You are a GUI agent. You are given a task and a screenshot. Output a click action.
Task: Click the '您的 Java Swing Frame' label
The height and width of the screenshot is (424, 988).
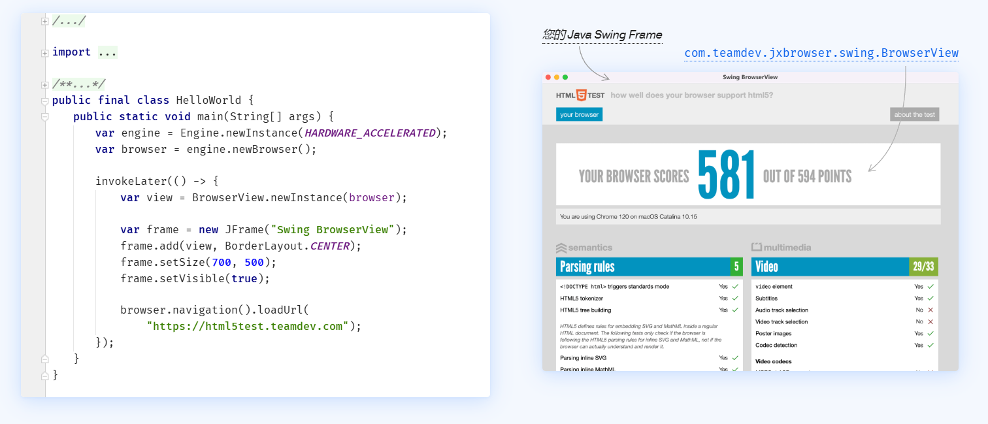tap(602, 35)
